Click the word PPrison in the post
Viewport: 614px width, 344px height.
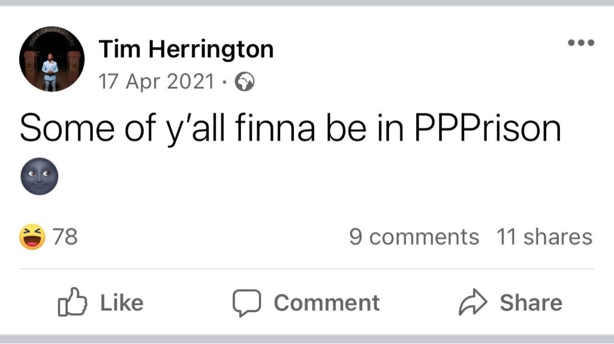point(488,129)
